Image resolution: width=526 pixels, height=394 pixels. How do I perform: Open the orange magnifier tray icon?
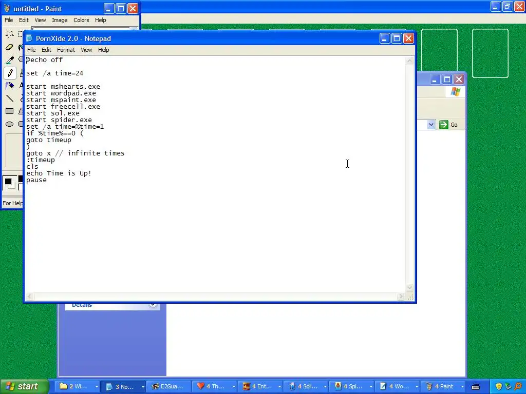tap(518, 386)
